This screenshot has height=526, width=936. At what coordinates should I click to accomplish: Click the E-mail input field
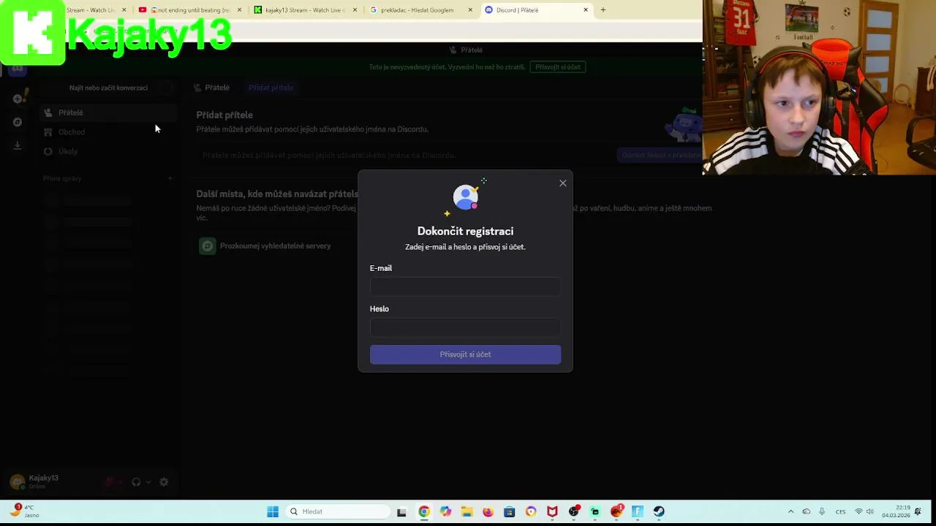click(465, 286)
